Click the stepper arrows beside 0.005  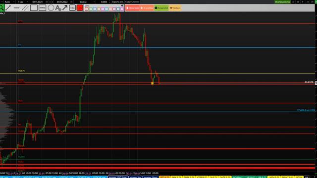click(109, 2)
